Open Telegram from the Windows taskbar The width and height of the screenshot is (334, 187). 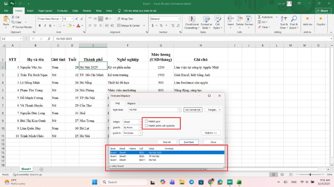pos(191,182)
